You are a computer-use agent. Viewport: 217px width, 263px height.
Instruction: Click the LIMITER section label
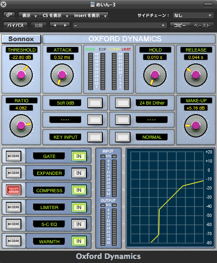(49, 207)
